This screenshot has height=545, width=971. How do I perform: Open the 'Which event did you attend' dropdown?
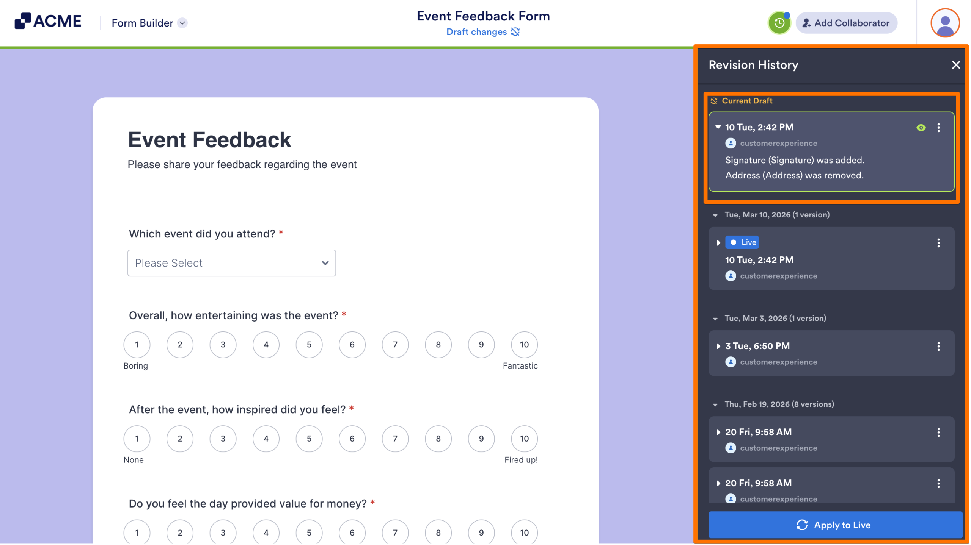click(232, 263)
